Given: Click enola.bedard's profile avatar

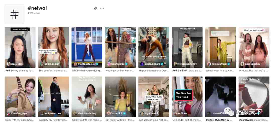Looking at the screenshot, I should click(142, 64).
